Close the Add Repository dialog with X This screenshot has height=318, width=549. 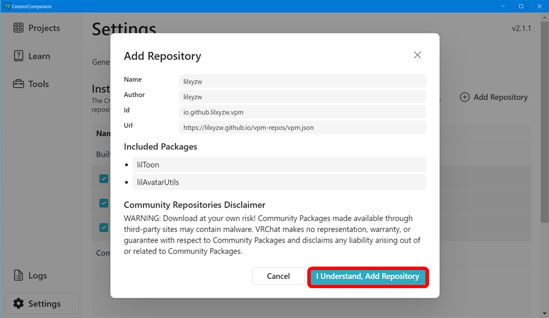pyautogui.click(x=417, y=55)
